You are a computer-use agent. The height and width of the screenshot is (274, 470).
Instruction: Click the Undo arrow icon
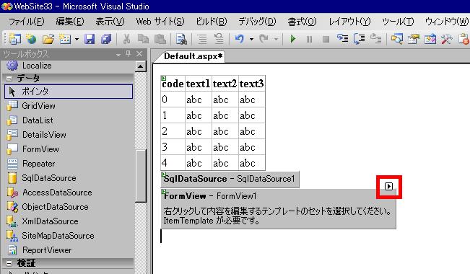click(x=239, y=39)
